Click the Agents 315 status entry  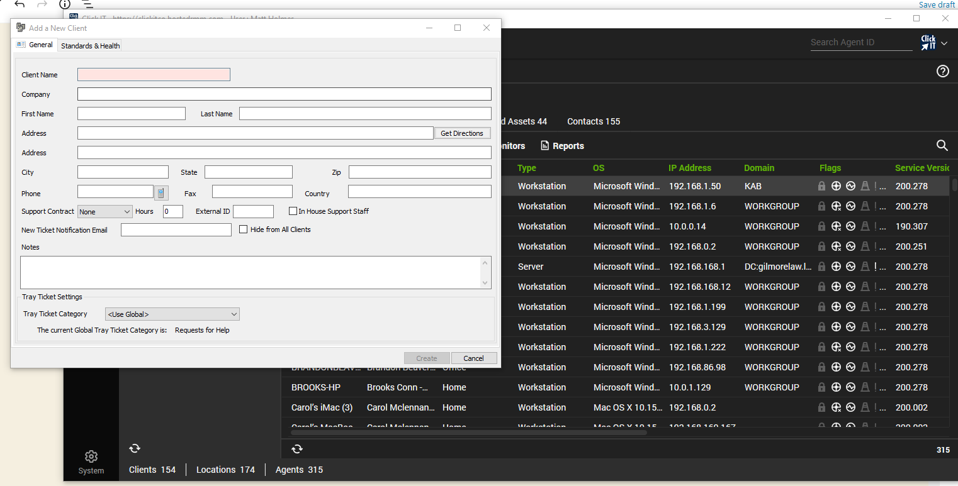(299, 470)
